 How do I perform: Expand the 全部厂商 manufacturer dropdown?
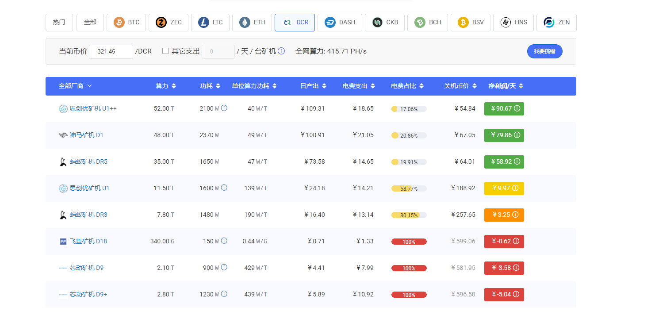click(x=75, y=86)
